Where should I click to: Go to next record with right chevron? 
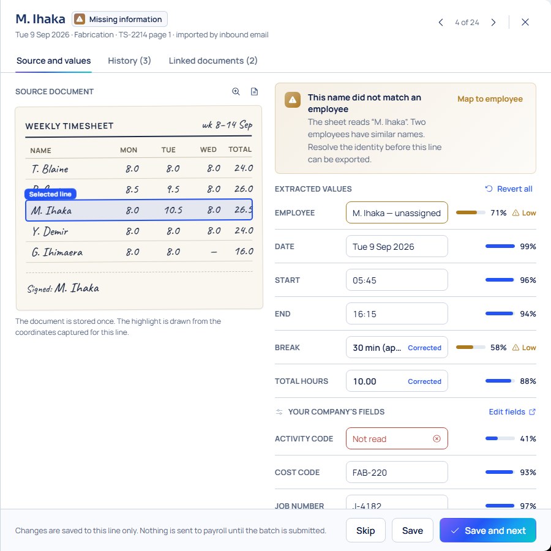pyautogui.click(x=493, y=23)
